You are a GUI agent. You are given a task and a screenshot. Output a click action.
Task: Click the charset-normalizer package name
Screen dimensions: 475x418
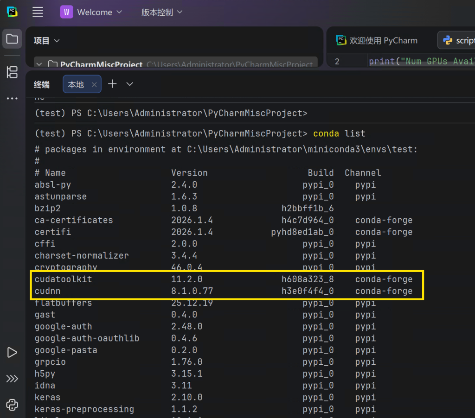[82, 255]
